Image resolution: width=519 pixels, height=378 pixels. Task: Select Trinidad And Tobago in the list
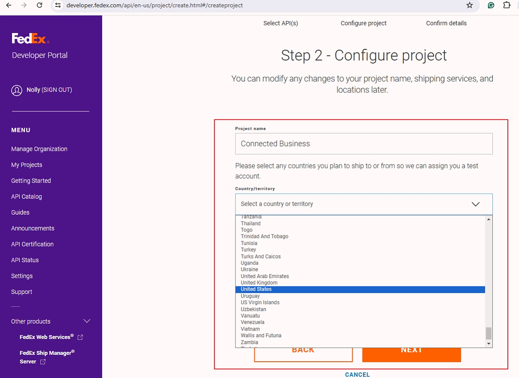click(x=360, y=237)
